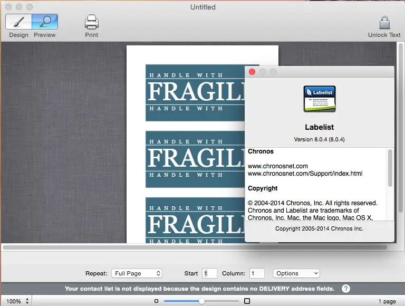Adjust the 100% zoom stepper
The height and width of the screenshot is (306, 405).
coord(27,301)
